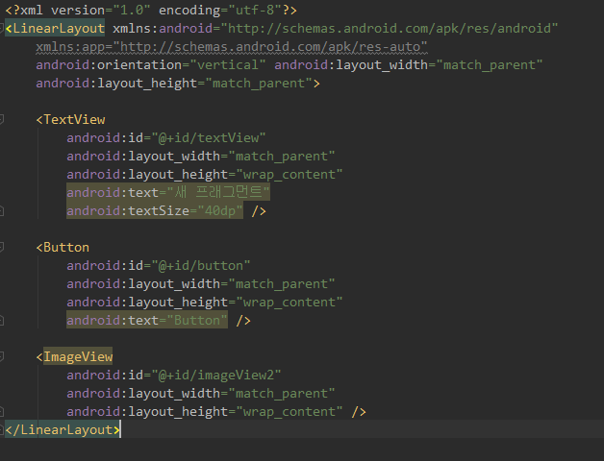Click the "@+id/imageView2" id value
Viewport: 604px width, 461px height.
pos(216,376)
